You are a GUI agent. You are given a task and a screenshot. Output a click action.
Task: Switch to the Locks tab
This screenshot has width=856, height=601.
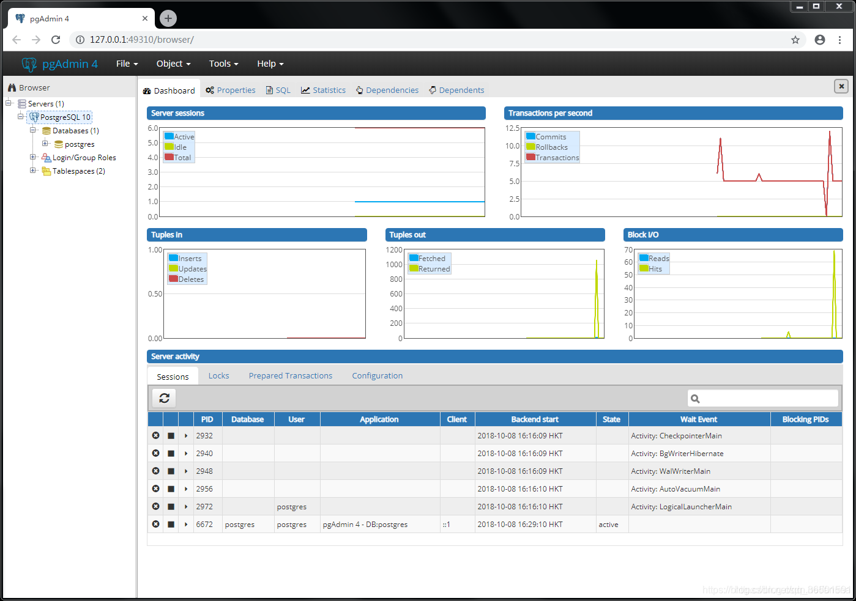(x=218, y=375)
